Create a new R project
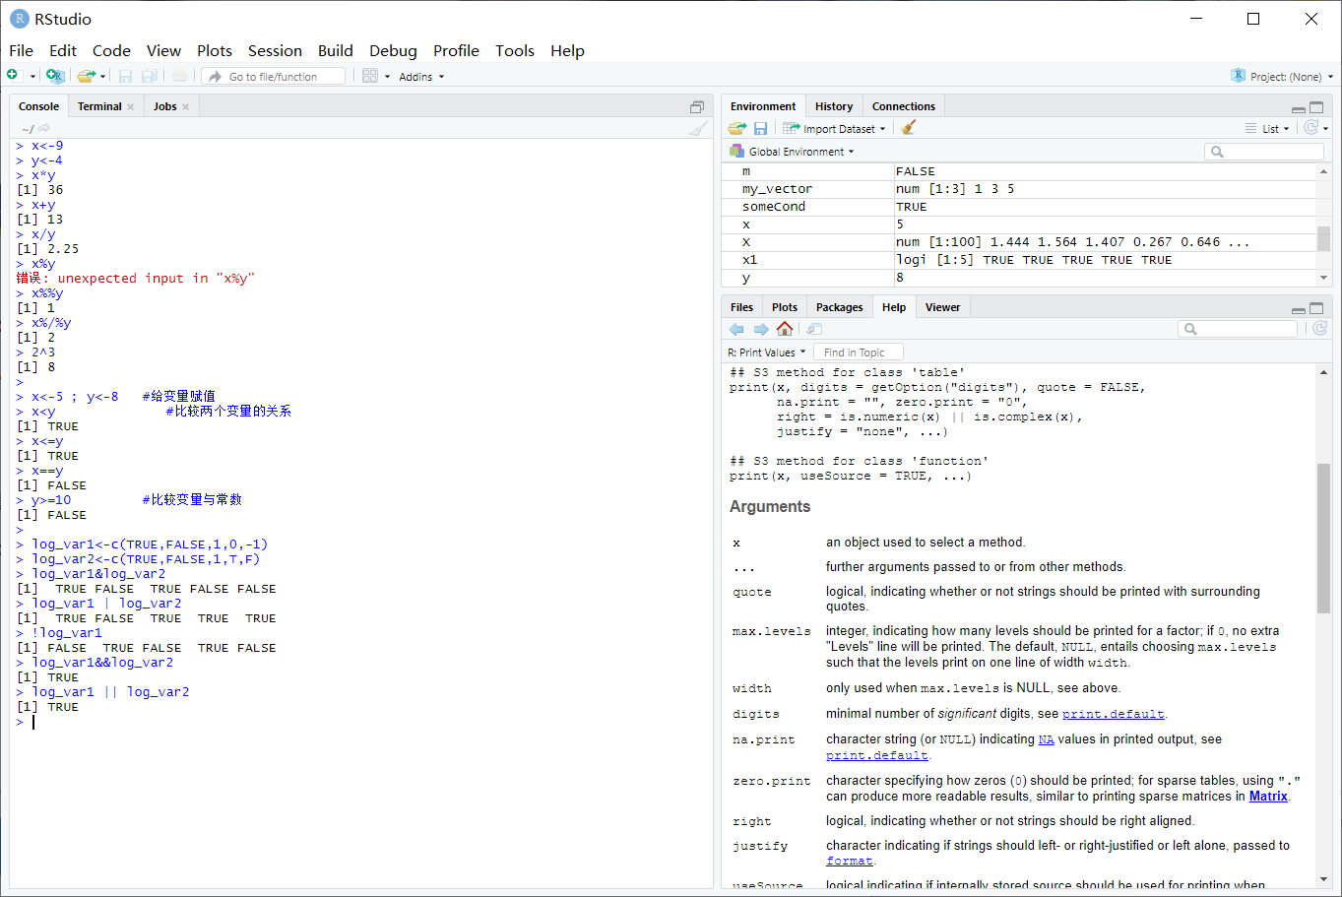Image resolution: width=1342 pixels, height=897 pixels. click(x=55, y=76)
